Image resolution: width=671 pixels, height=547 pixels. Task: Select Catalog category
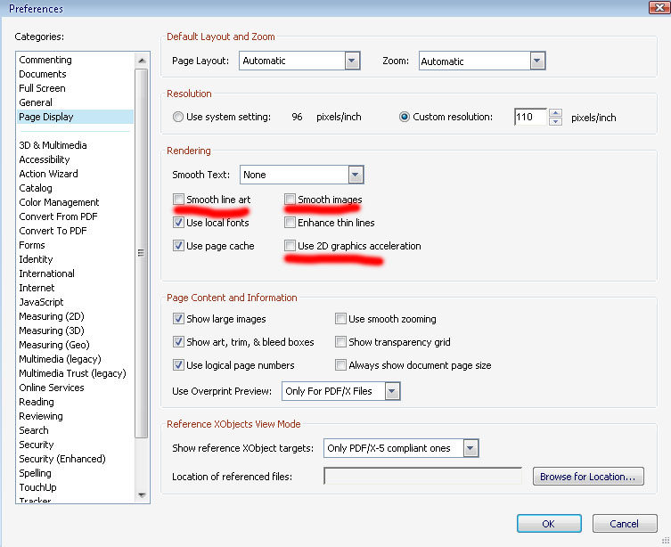[36, 188]
